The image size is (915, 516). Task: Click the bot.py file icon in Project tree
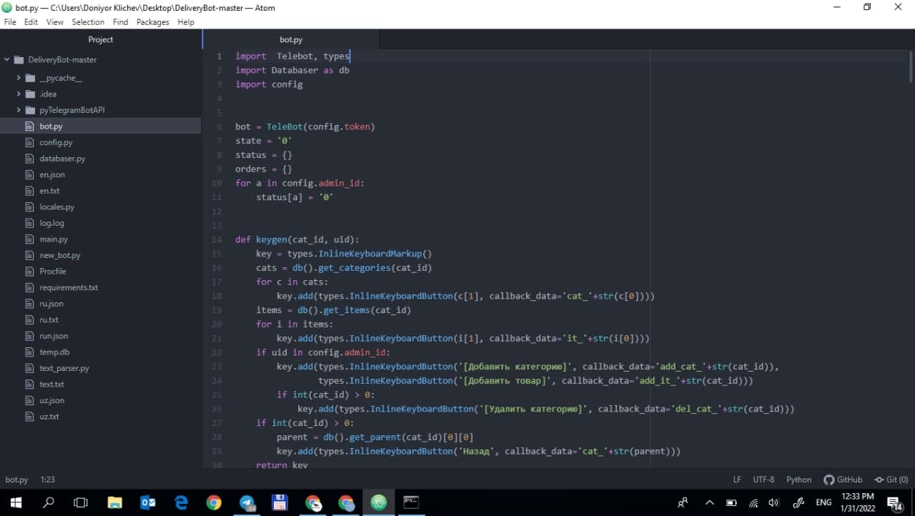point(29,126)
